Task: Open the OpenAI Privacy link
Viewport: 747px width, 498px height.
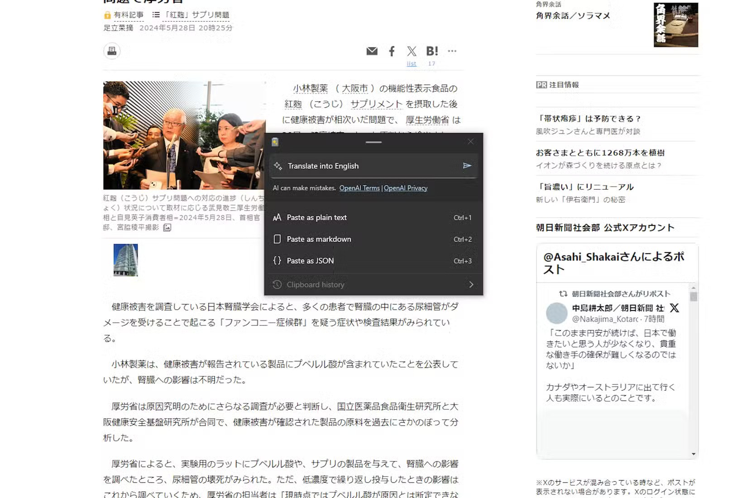Action: tap(405, 188)
